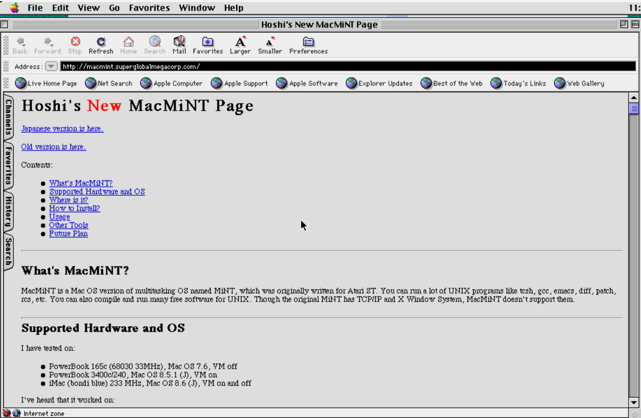641x418 pixels.
Task: Click the Apple Support bookmark button
Action: (239, 83)
